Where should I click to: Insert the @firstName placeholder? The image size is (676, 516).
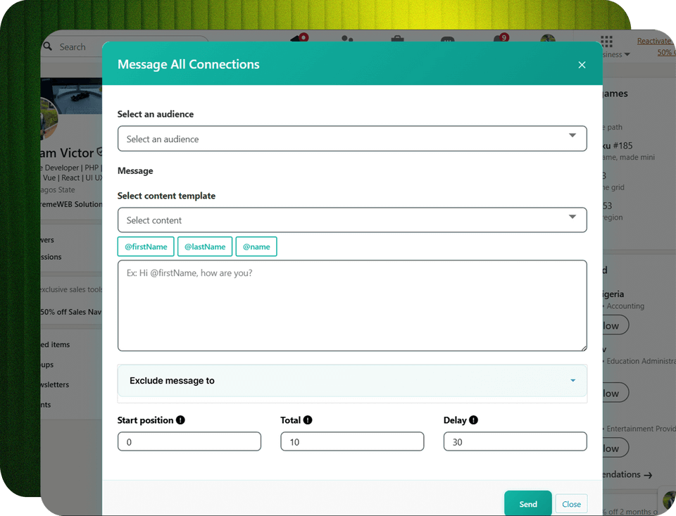click(146, 246)
